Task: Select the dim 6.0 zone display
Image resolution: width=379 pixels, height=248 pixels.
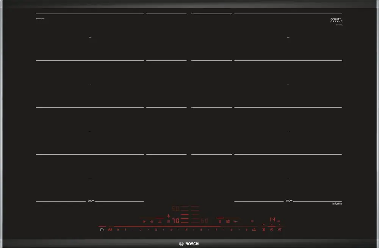Action: 204,221
